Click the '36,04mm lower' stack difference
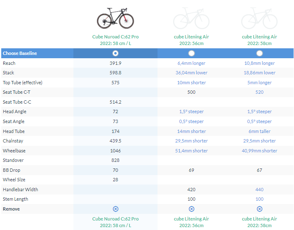 tap(191, 73)
